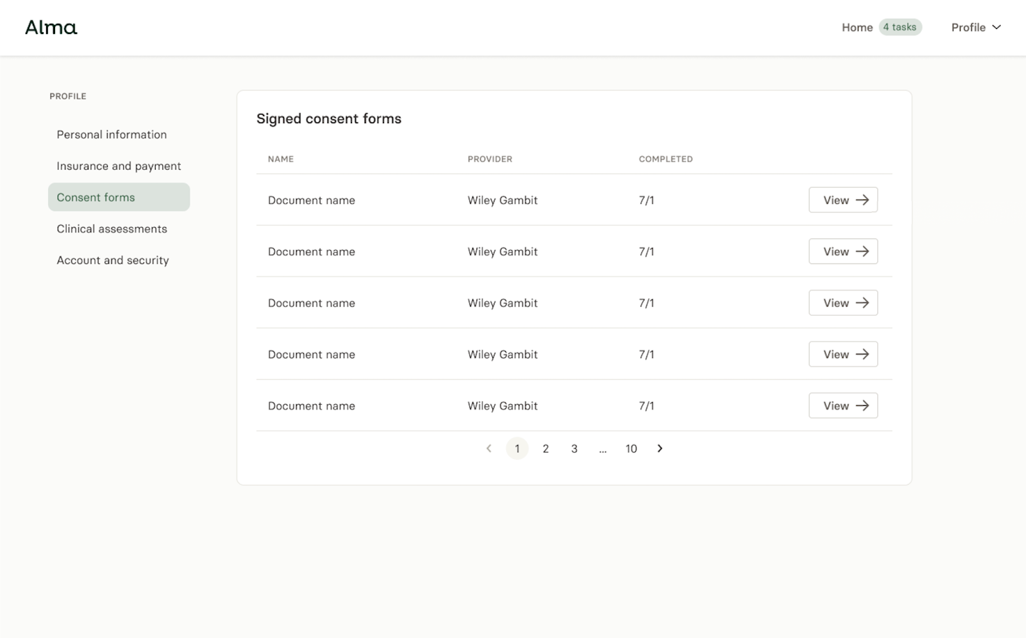This screenshot has width=1026, height=638.
Task: Click the pagination ellipsis
Action: (x=603, y=449)
